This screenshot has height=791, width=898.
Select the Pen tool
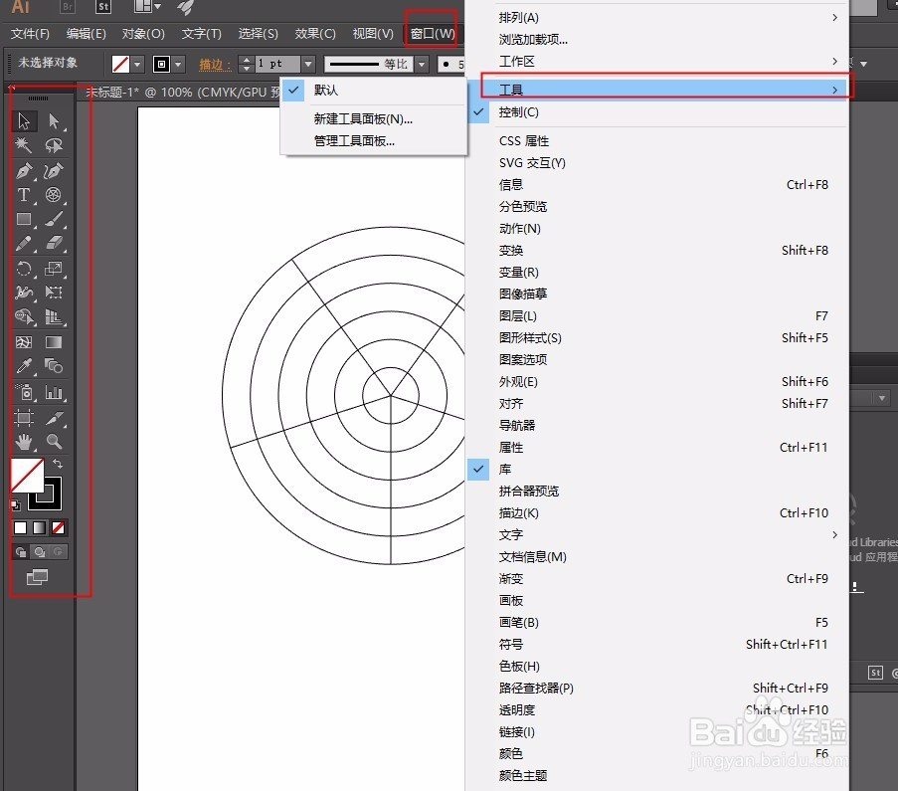(x=24, y=171)
